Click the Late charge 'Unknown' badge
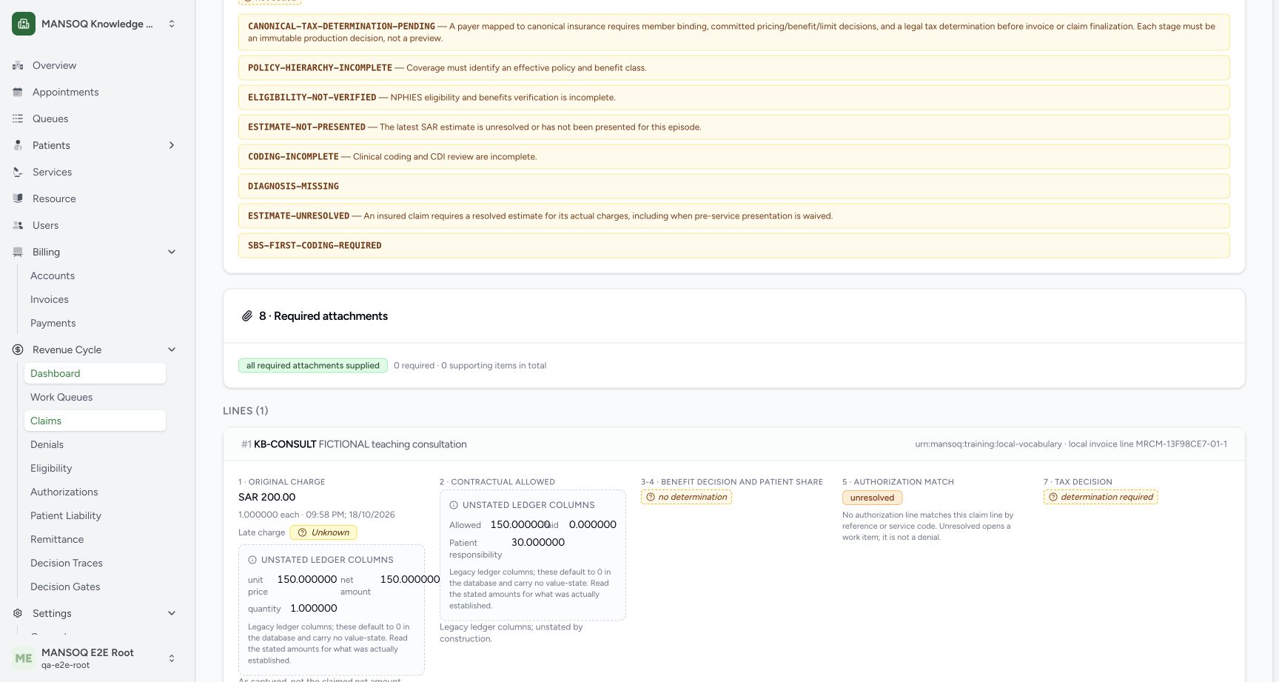The height and width of the screenshot is (682, 1279). [323, 532]
